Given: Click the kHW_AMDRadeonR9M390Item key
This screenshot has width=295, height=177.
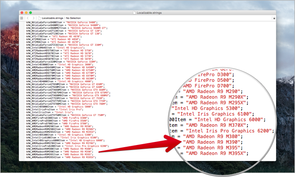Looking at the screenshot, I should coord(43,152).
